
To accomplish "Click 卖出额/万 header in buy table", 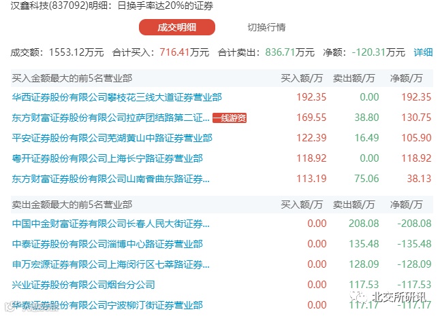I will click(354, 78).
